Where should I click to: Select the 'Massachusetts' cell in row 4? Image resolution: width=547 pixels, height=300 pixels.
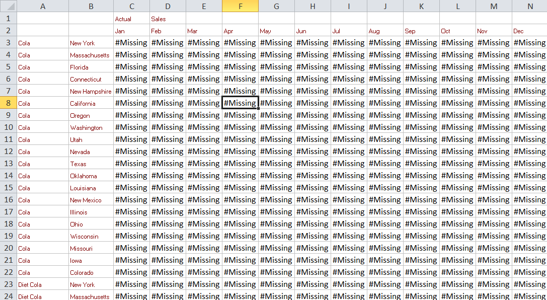91,54
